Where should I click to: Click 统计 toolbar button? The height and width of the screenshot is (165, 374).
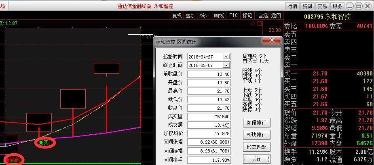205,15
